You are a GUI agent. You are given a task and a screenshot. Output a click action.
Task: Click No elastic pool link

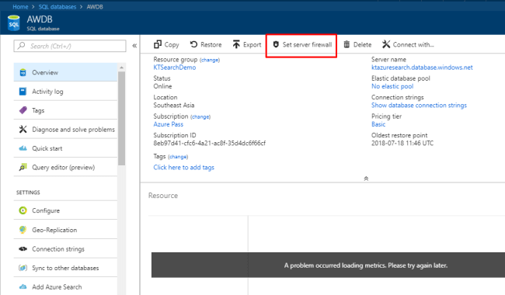(x=392, y=86)
